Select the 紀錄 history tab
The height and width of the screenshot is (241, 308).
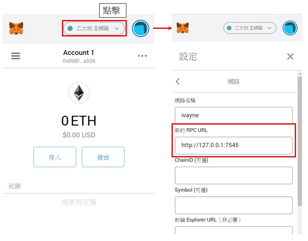pyautogui.click(x=15, y=186)
